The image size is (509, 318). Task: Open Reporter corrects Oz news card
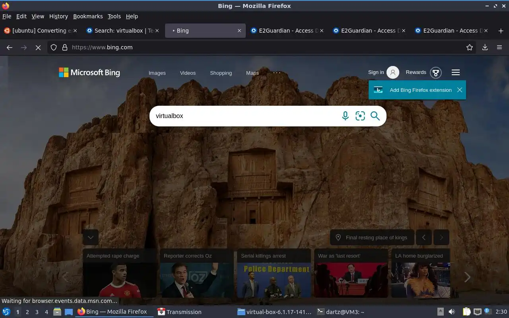196,273
